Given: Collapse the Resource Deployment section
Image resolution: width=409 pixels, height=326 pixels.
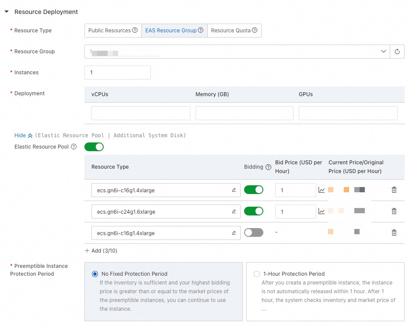Looking at the screenshot, I should [7, 12].
